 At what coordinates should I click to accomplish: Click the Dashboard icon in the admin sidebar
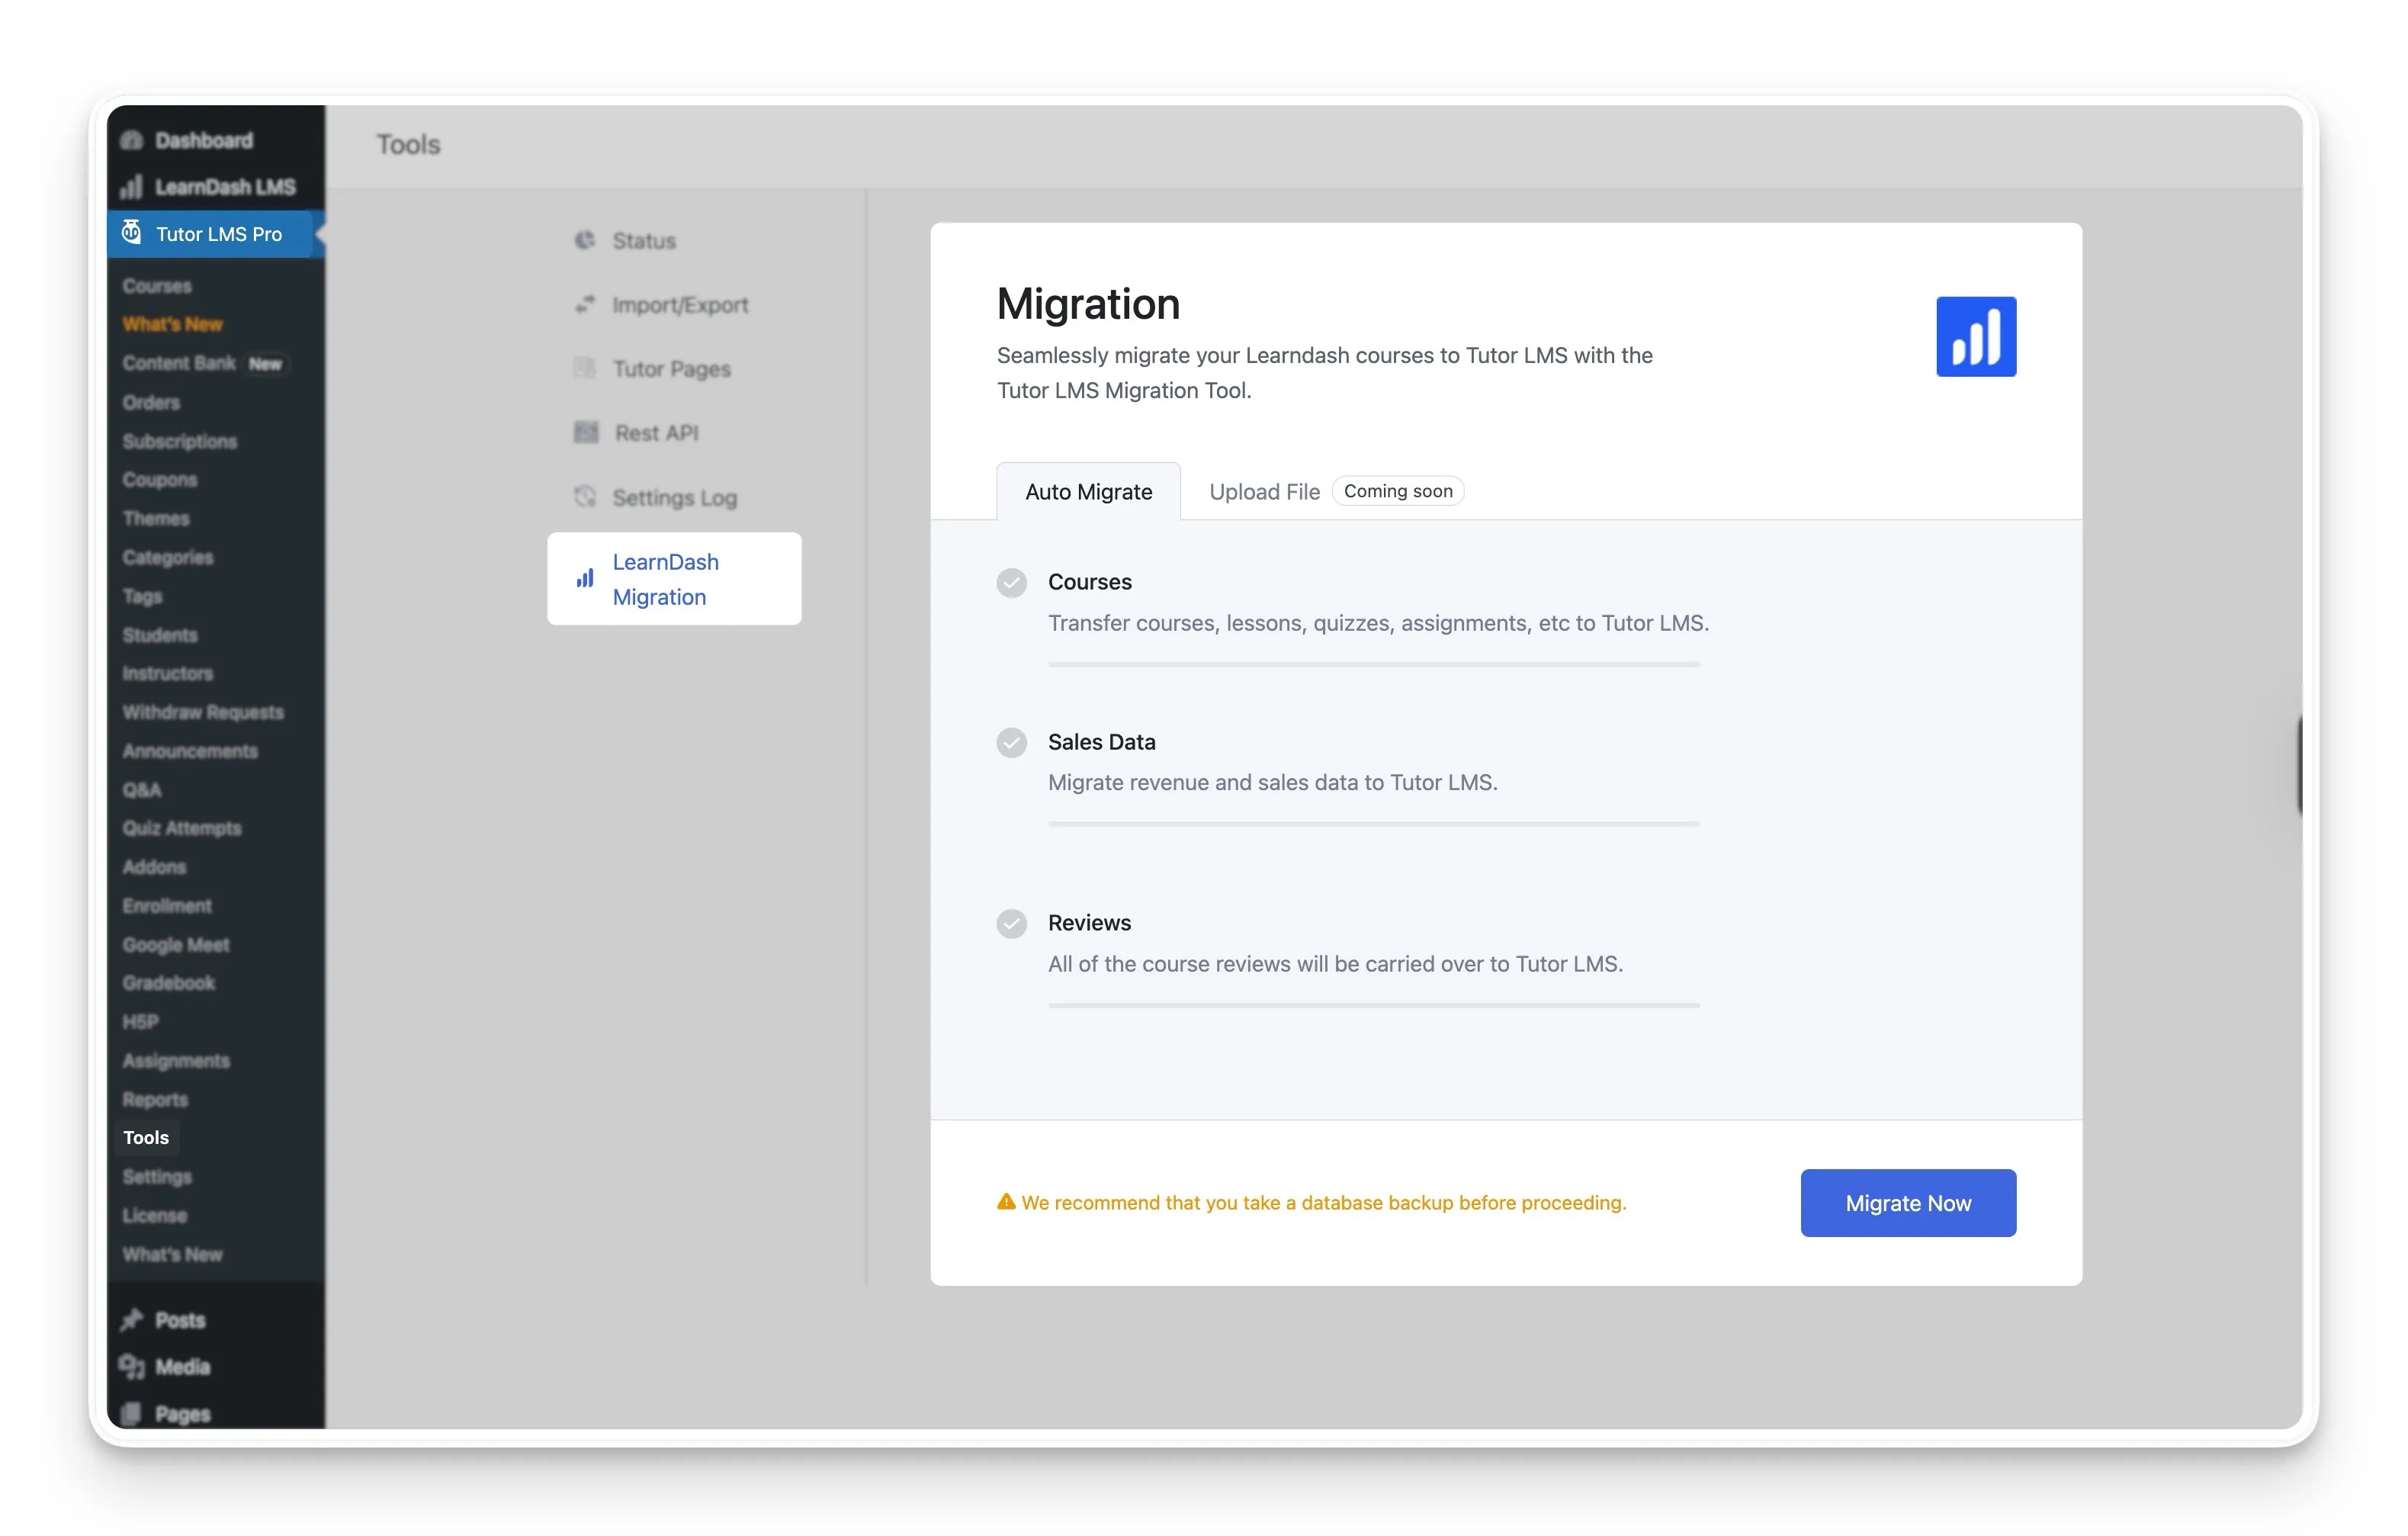pos(131,140)
